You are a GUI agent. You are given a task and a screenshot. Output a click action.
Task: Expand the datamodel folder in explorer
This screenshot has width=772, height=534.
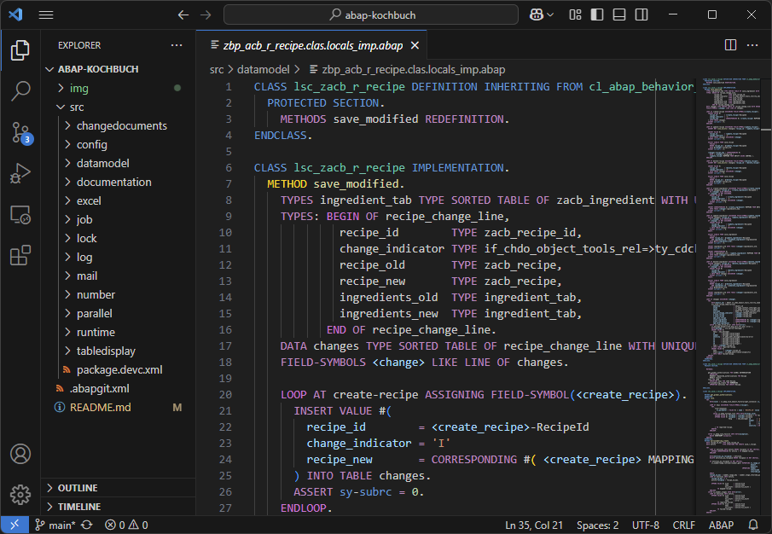(119, 163)
